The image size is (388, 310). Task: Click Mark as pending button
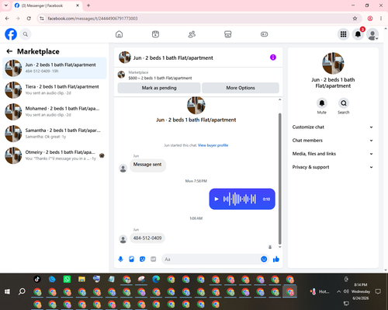[x=159, y=88]
